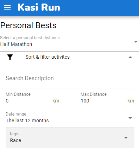Click the funnel filter icon
This screenshot has width=139, height=153.
(10, 57)
